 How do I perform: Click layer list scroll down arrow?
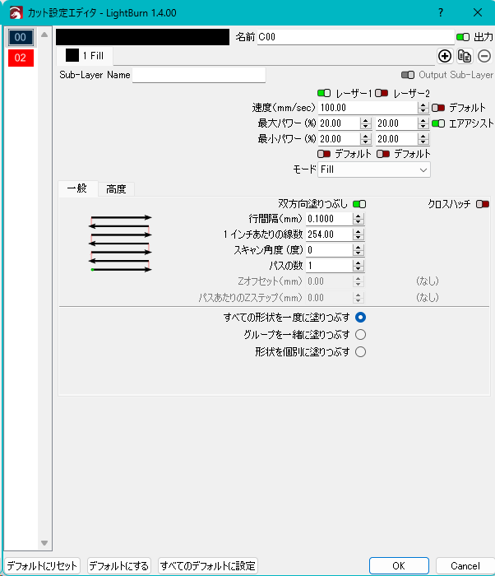[44, 543]
